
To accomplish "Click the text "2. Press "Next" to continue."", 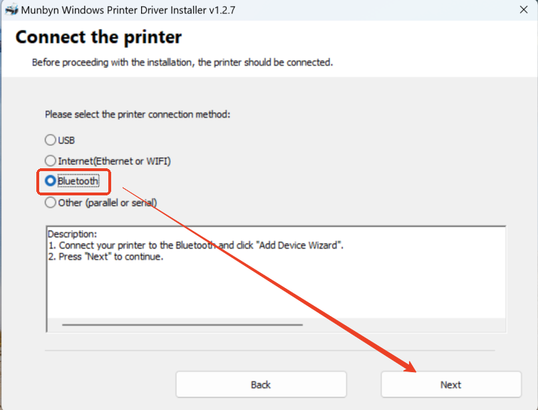I will pyautogui.click(x=105, y=257).
